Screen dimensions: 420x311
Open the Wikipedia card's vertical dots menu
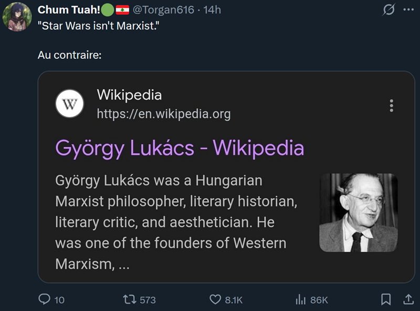coord(391,106)
